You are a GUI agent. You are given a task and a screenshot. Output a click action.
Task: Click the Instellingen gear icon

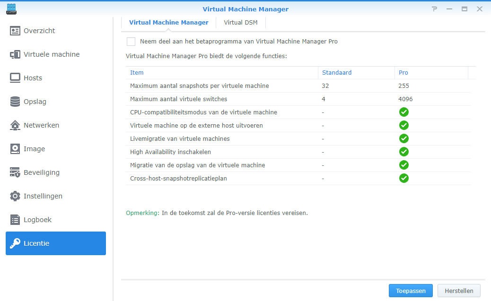[15, 196]
